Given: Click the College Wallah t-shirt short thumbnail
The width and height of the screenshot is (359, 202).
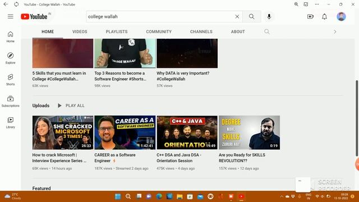Looking at the screenshot, I should tap(125, 53).
